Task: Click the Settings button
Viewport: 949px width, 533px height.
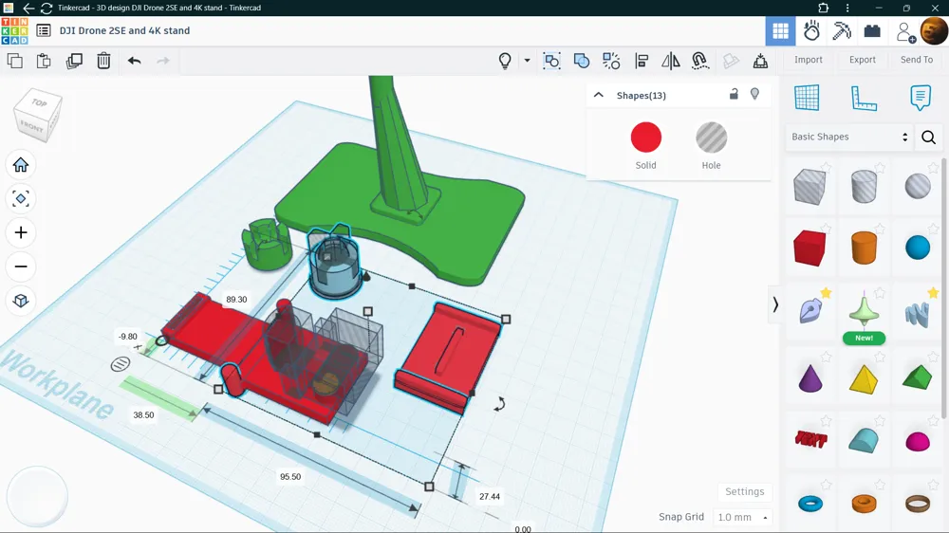Action: coord(744,492)
